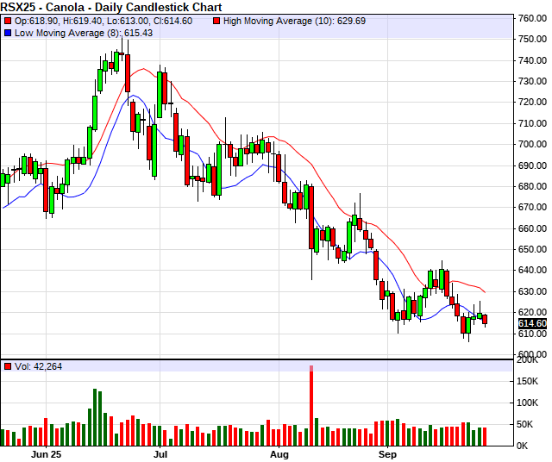This screenshot has height=462, width=552.
Task: Select the Aug date axis label
Action: click(x=279, y=452)
